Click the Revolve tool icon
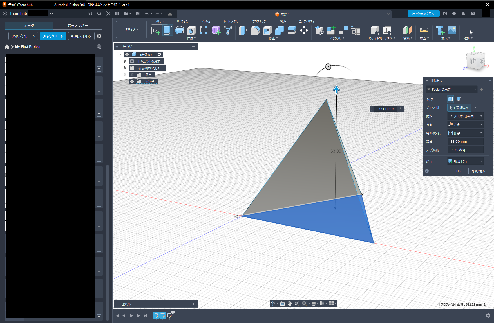 tap(180, 30)
